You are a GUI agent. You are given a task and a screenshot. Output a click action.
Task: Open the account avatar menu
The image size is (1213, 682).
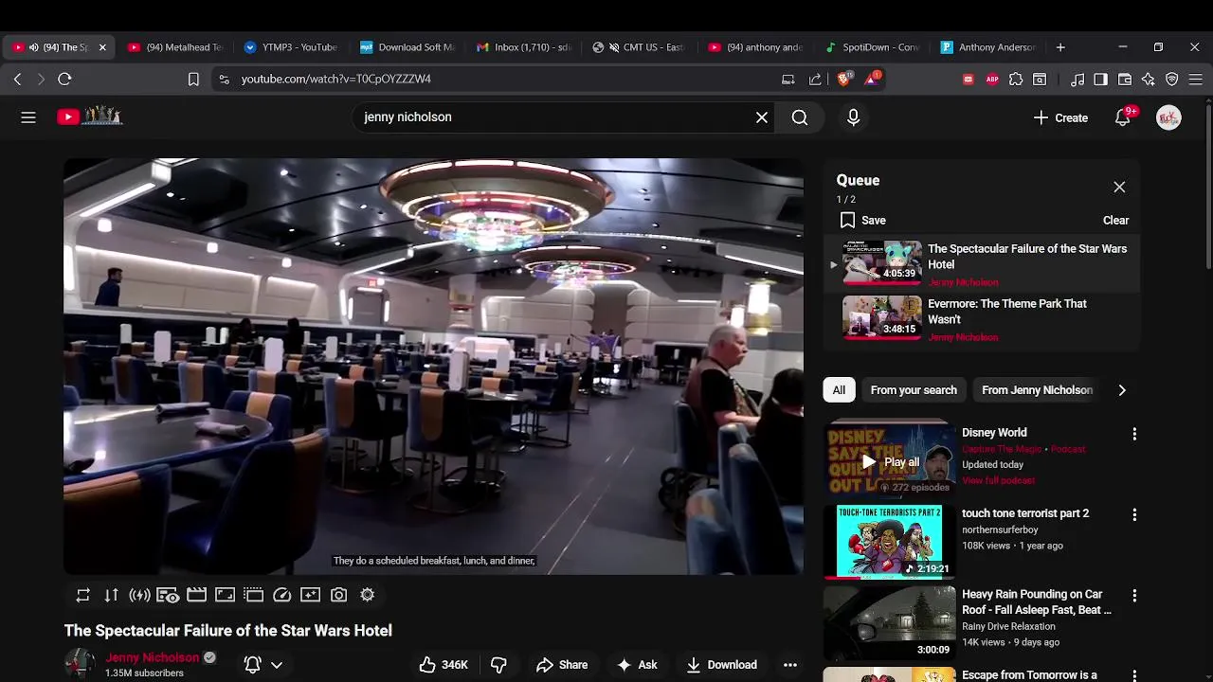[x=1168, y=117]
